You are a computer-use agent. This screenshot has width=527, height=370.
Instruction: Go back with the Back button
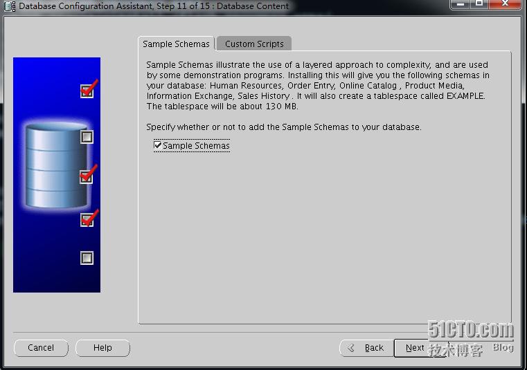coord(367,348)
